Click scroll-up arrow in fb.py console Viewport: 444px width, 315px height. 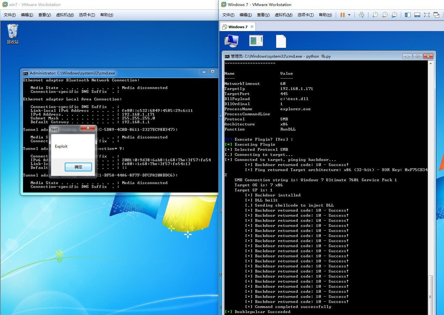431,63
